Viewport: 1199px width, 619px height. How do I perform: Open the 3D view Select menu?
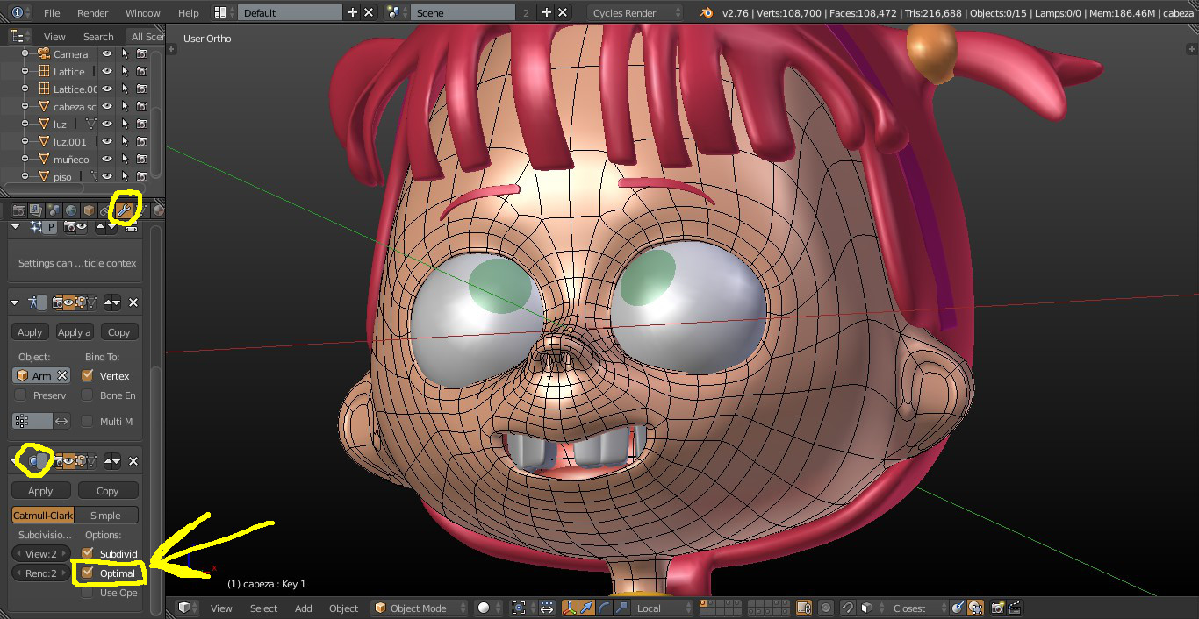pyautogui.click(x=263, y=608)
